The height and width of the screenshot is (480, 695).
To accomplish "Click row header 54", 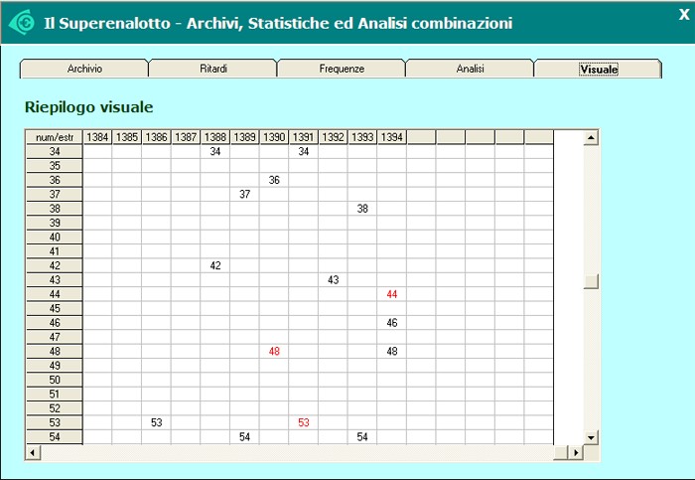I will tap(55, 437).
